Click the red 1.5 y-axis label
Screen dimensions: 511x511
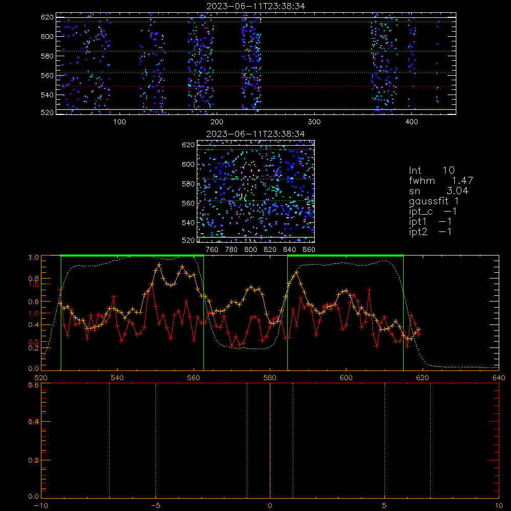pyautogui.click(x=34, y=284)
